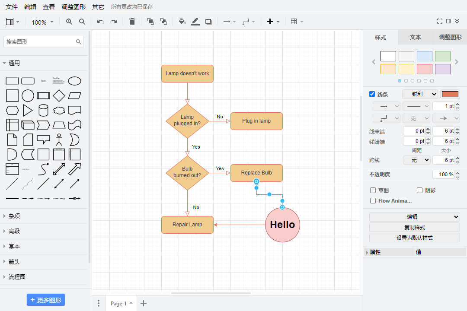Open the 100% zoom level dropdown
467x311 pixels.
pyautogui.click(x=42, y=22)
